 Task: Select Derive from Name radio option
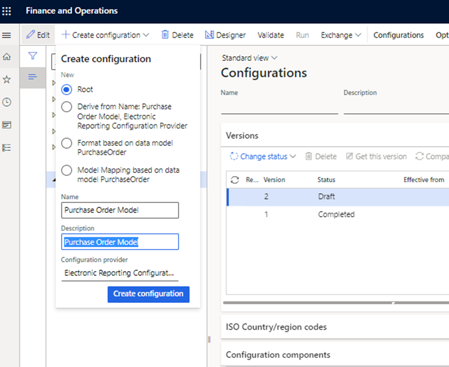coord(67,107)
